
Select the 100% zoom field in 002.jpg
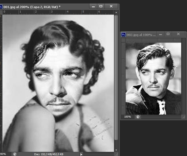[128, 117]
